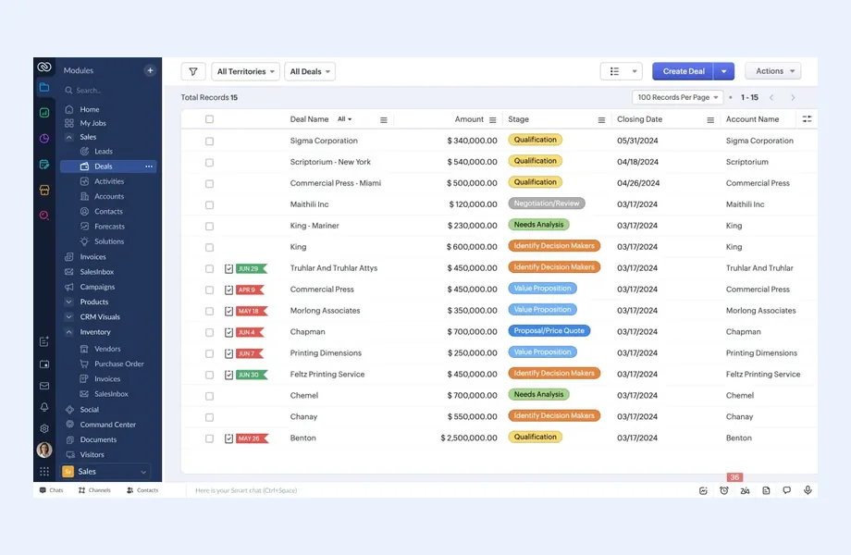Go to Accounts in sidebar
The height and width of the screenshot is (555, 851).
pos(109,196)
